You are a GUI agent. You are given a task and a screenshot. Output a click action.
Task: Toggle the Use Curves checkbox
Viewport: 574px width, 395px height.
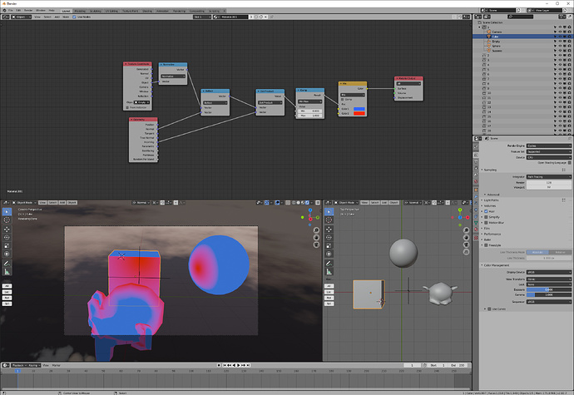click(489, 309)
